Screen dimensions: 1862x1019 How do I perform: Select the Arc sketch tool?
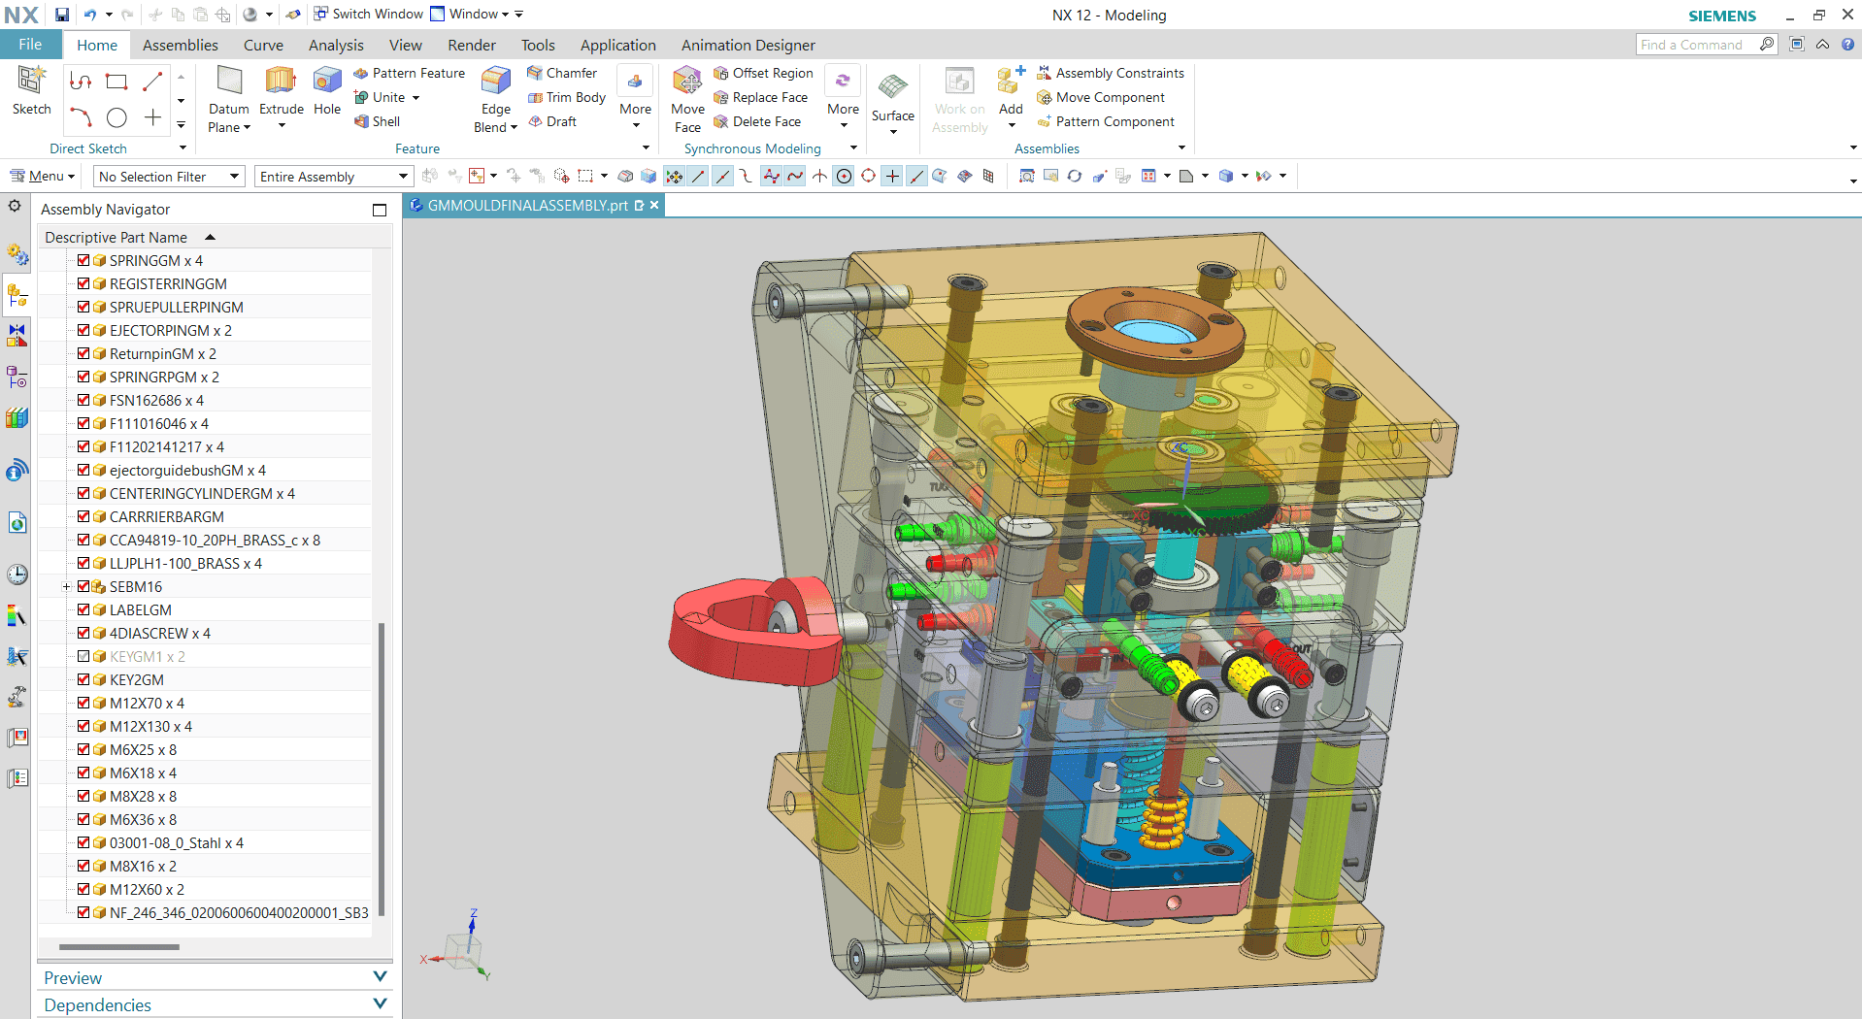tap(81, 117)
